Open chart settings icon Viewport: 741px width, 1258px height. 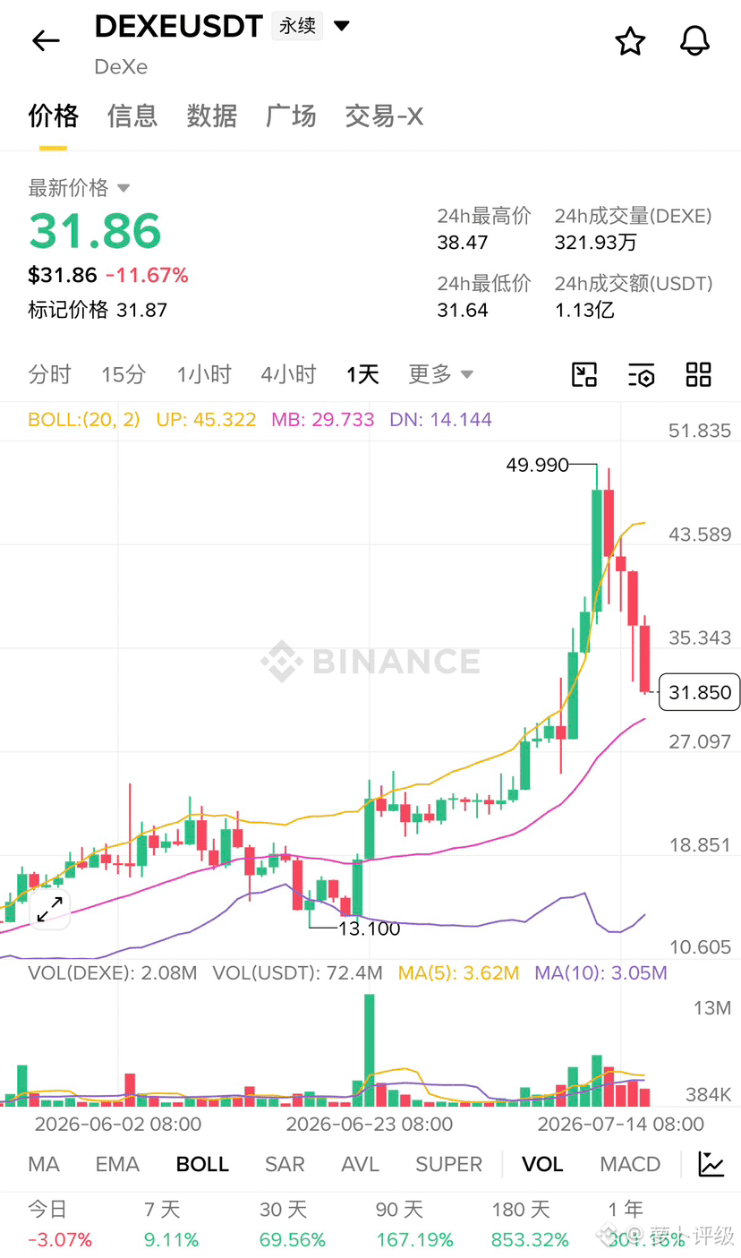[x=642, y=374]
